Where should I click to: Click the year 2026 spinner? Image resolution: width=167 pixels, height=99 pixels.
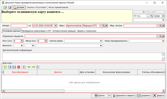(163, 16)
